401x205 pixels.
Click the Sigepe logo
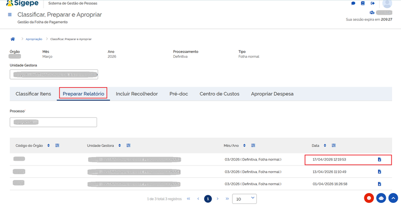[x=22, y=3]
